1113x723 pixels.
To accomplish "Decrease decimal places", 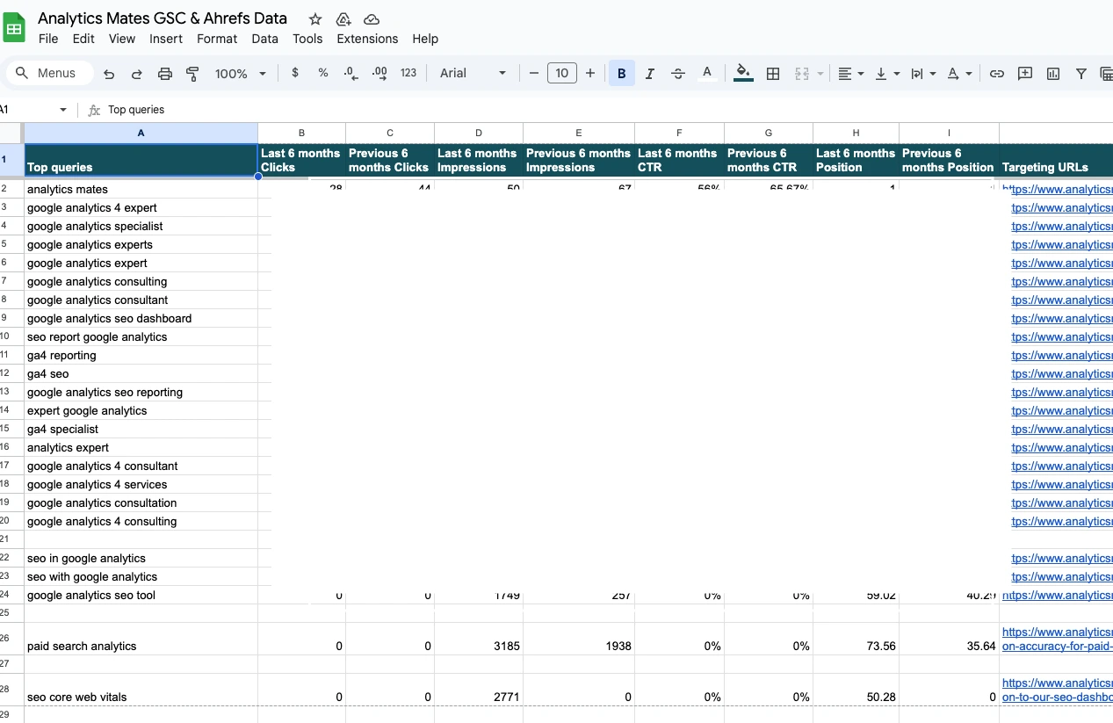I will (351, 73).
